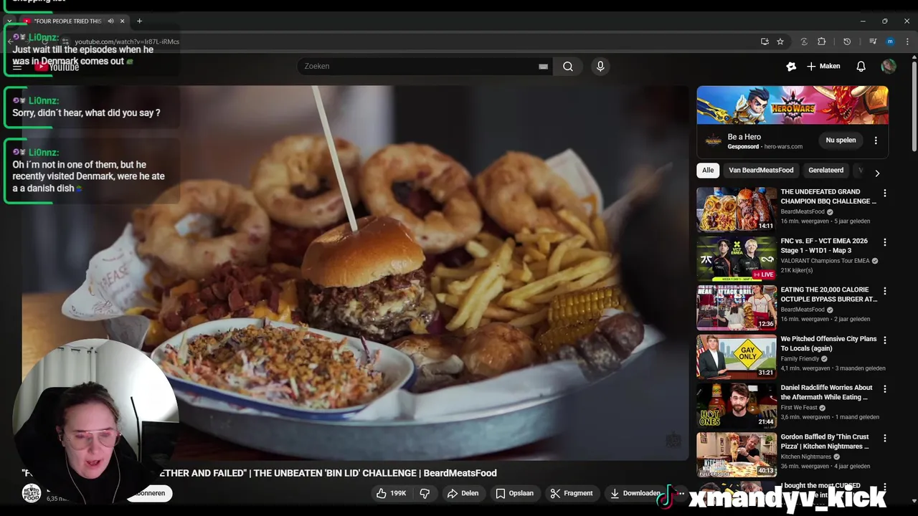Click the install app icon in address bar
The height and width of the screenshot is (516, 918).
(x=765, y=42)
